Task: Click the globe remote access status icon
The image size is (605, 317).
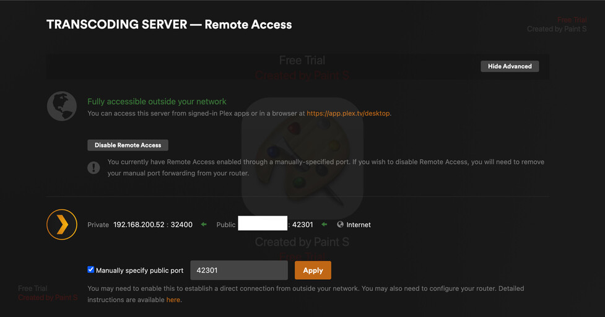Action: [62, 106]
